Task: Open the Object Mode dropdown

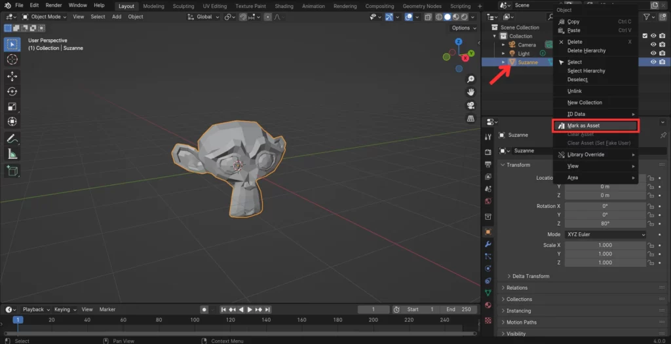Action: click(45, 16)
